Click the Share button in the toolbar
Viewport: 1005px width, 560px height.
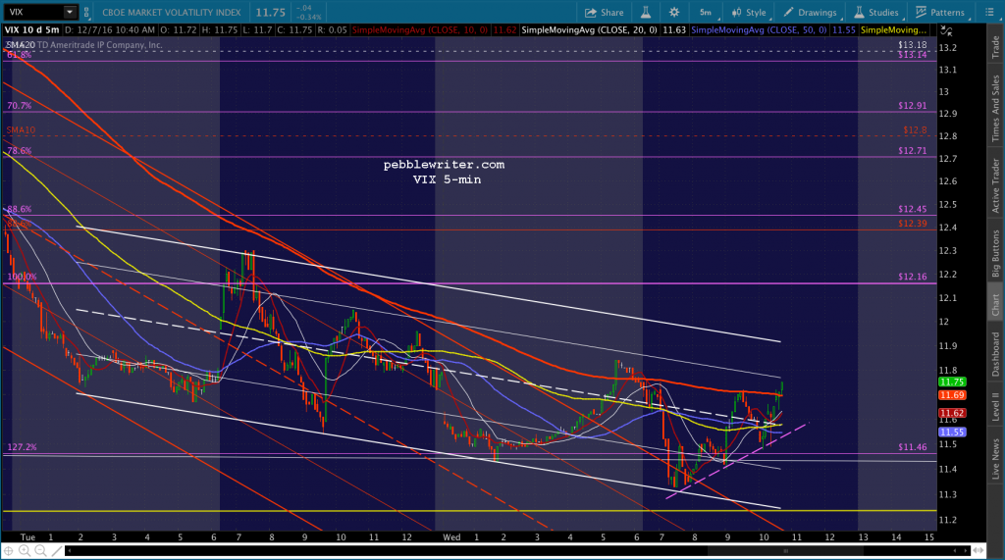click(604, 13)
